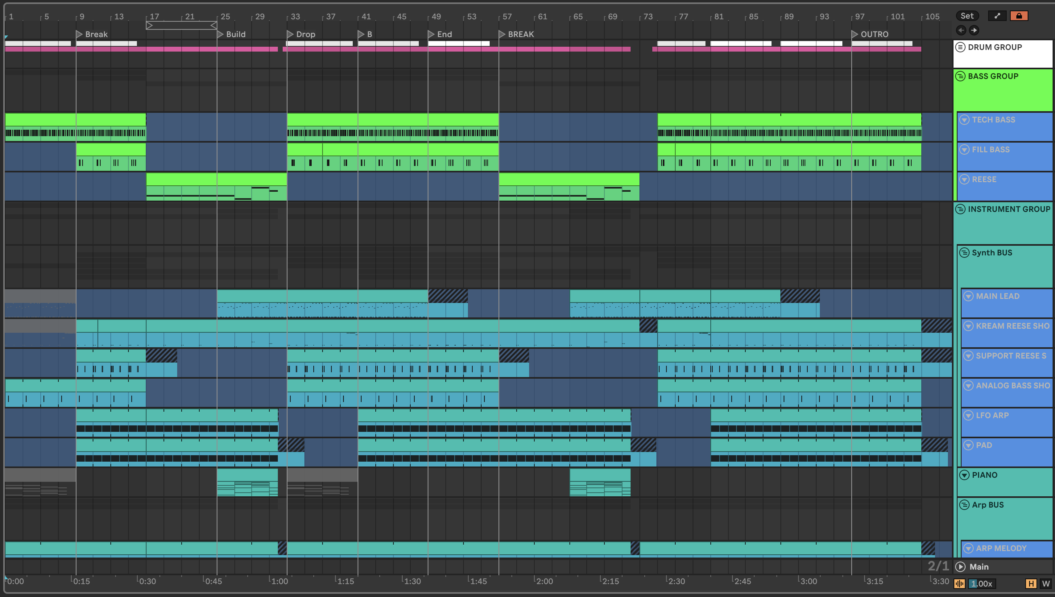Screen dimensions: 1055x597
Task: Collapse the DRUM GROUP track
Action: point(960,47)
